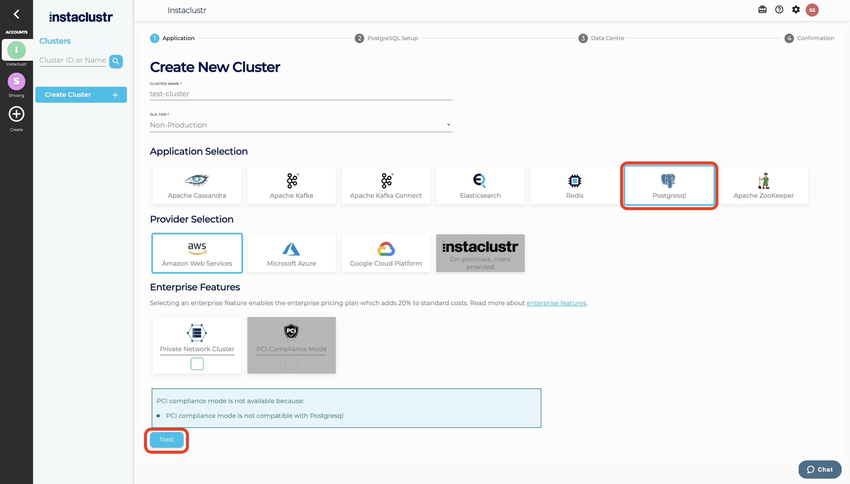Open the settings gear icon

pyautogui.click(x=795, y=10)
